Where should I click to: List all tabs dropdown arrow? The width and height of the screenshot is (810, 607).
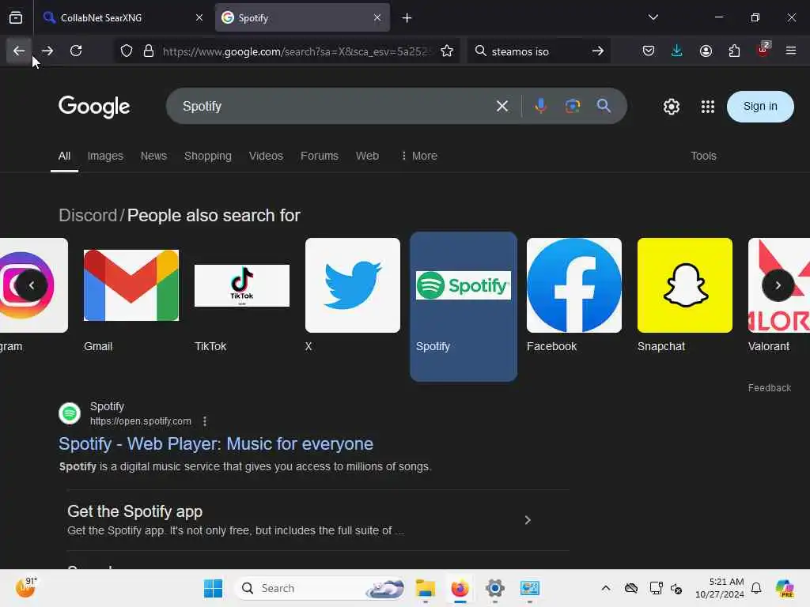653,17
